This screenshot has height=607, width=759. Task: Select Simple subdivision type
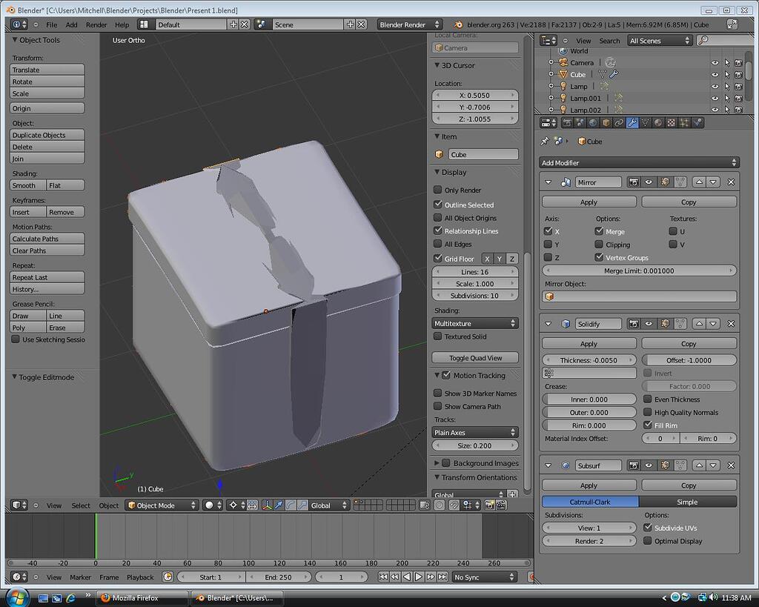pos(687,502)
